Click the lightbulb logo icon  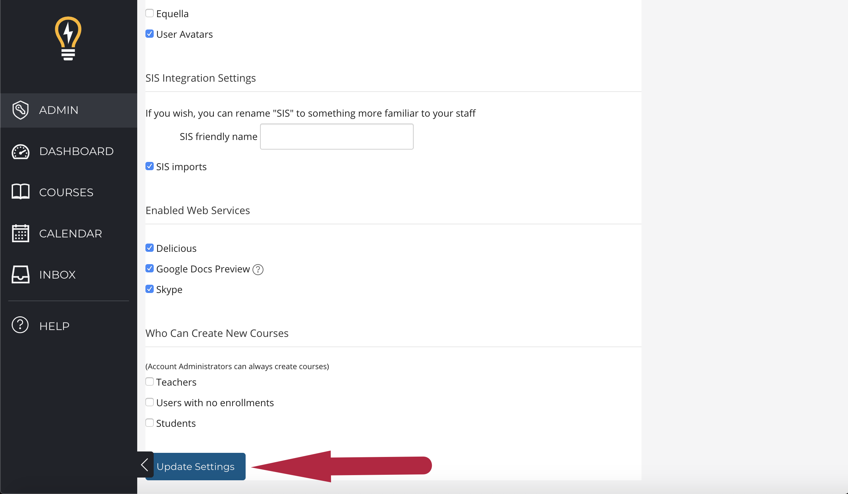click(68, 39)
